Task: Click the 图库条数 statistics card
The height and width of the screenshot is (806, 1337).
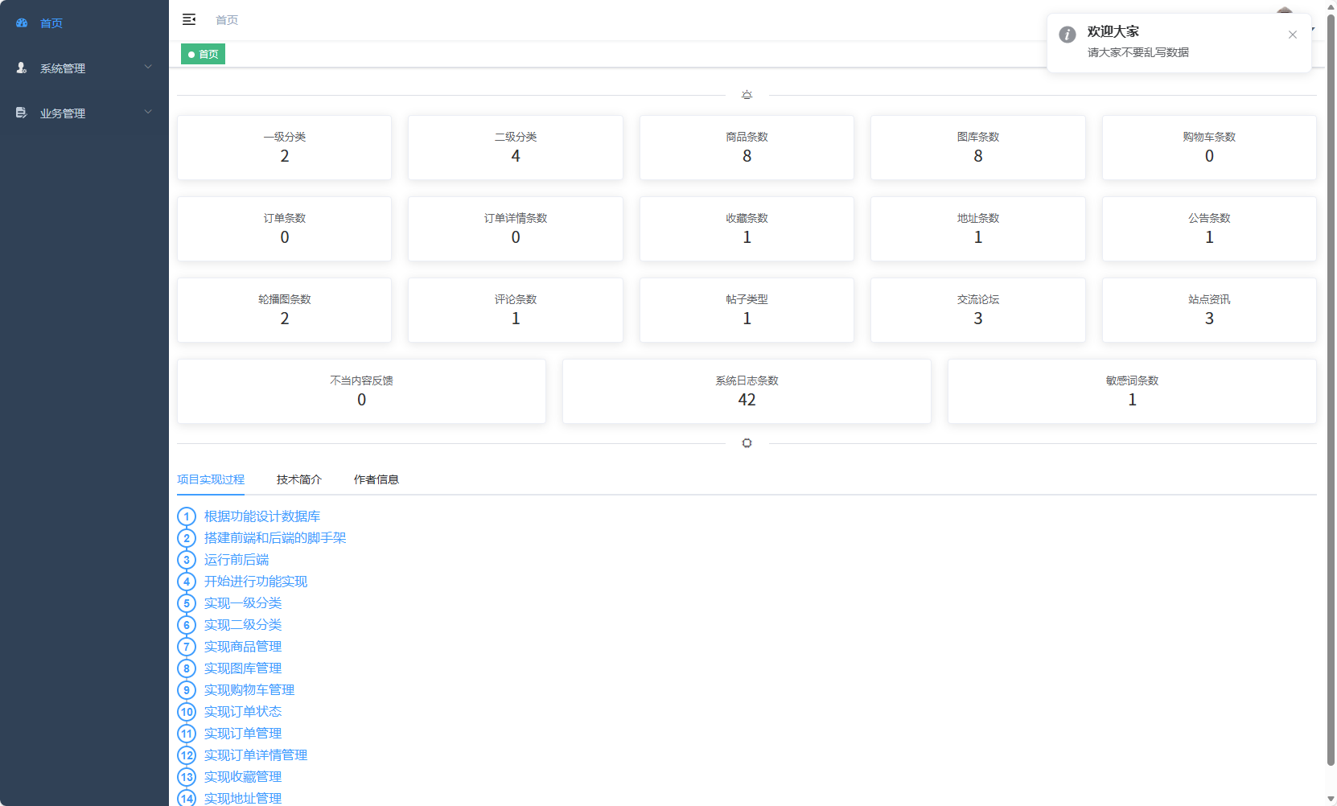Action: coord(978,147)
